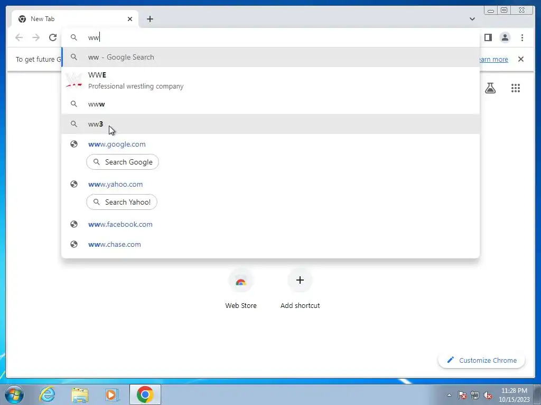Image resolution: width=541 pixels, height=405 pixels.
Task: Open a new tab with the plus icon
Action: click(x=150, y=19)
